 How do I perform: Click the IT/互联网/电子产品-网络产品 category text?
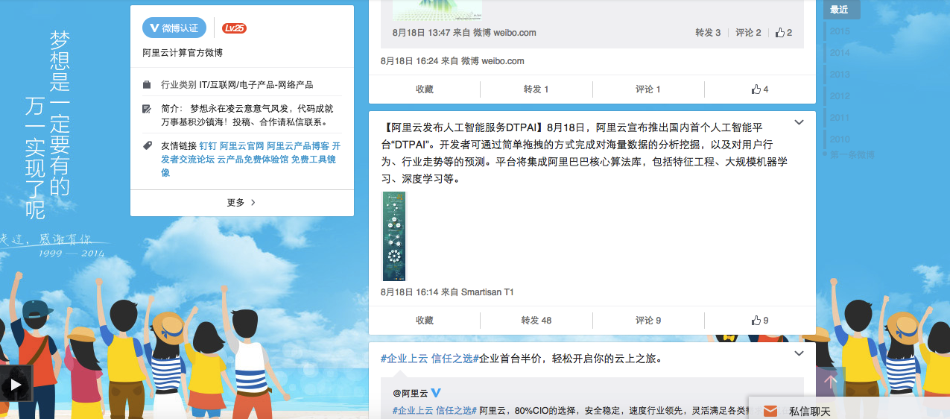256,85
